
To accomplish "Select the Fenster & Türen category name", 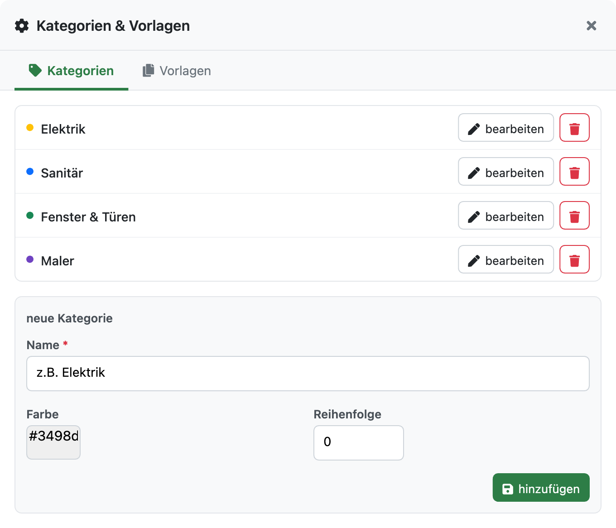I will [88, 217].
